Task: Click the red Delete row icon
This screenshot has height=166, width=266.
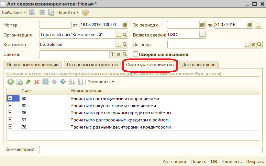Action: coord(37,82)
